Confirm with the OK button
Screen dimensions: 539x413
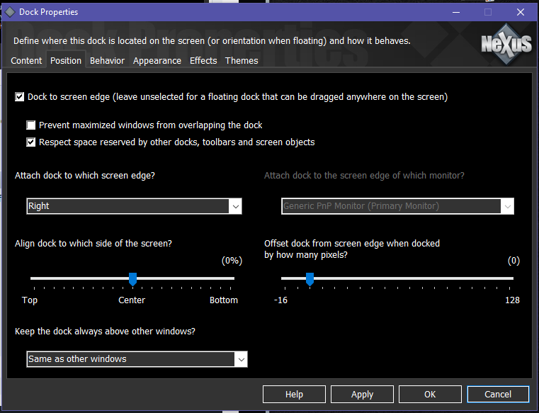point(430,395)
